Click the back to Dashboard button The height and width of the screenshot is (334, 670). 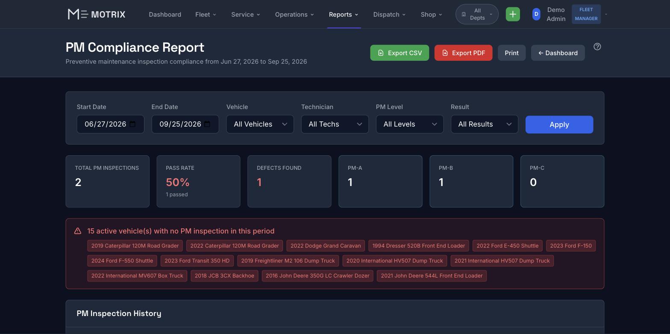pyautogui.click(x=558, y=53)
